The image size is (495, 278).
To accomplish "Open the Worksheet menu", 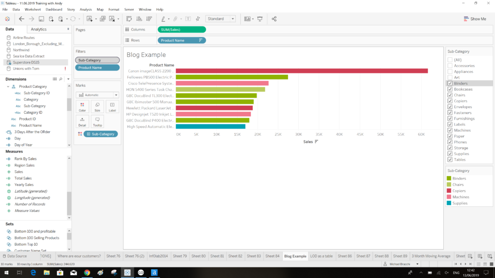I will pos(32,10).
